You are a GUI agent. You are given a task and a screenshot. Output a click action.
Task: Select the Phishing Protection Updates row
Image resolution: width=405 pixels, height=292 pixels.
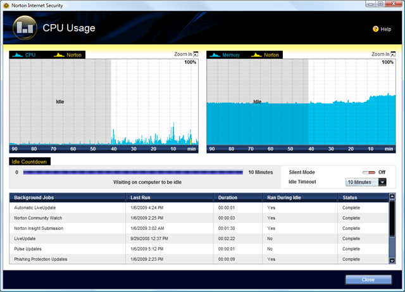pos(199,259)
